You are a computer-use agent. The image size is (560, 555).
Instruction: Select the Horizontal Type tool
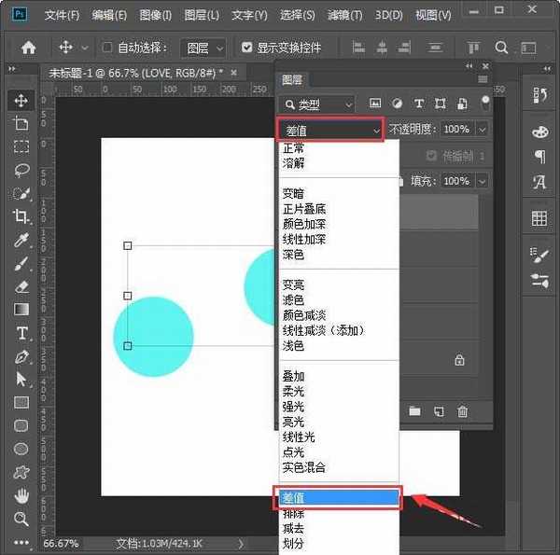pyautogui.click(x=21, y=333)
